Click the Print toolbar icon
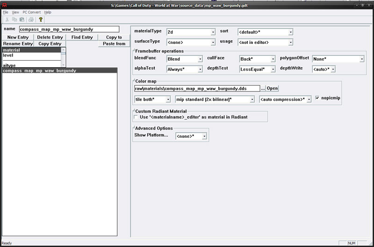 pyautogui.click(x=31, y=20)
